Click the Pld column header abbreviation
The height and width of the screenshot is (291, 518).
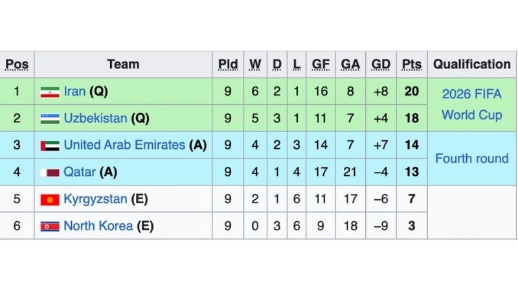(x=228, y=65)
